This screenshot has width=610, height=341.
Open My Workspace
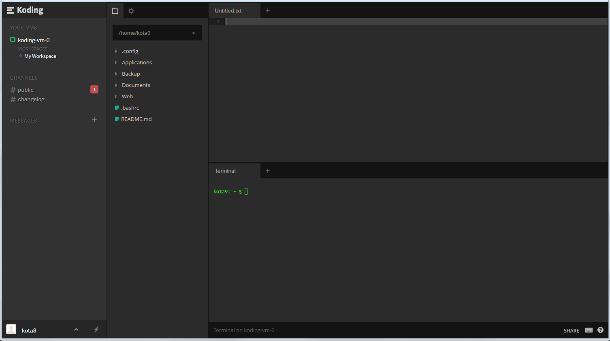[40, 56]
